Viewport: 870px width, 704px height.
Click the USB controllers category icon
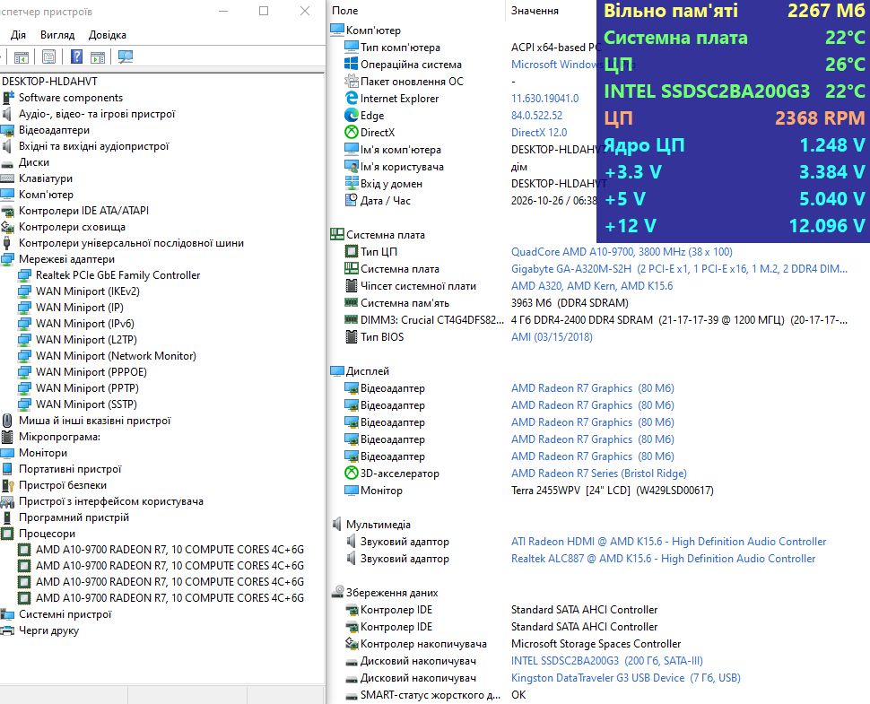tap(7, 243)
